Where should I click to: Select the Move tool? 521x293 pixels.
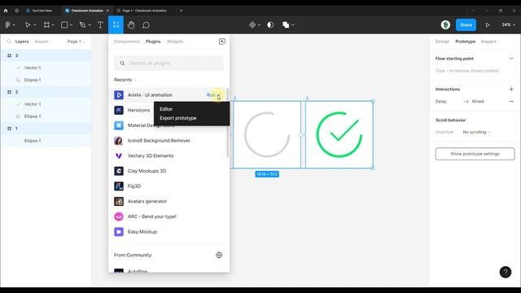(28, 25)
